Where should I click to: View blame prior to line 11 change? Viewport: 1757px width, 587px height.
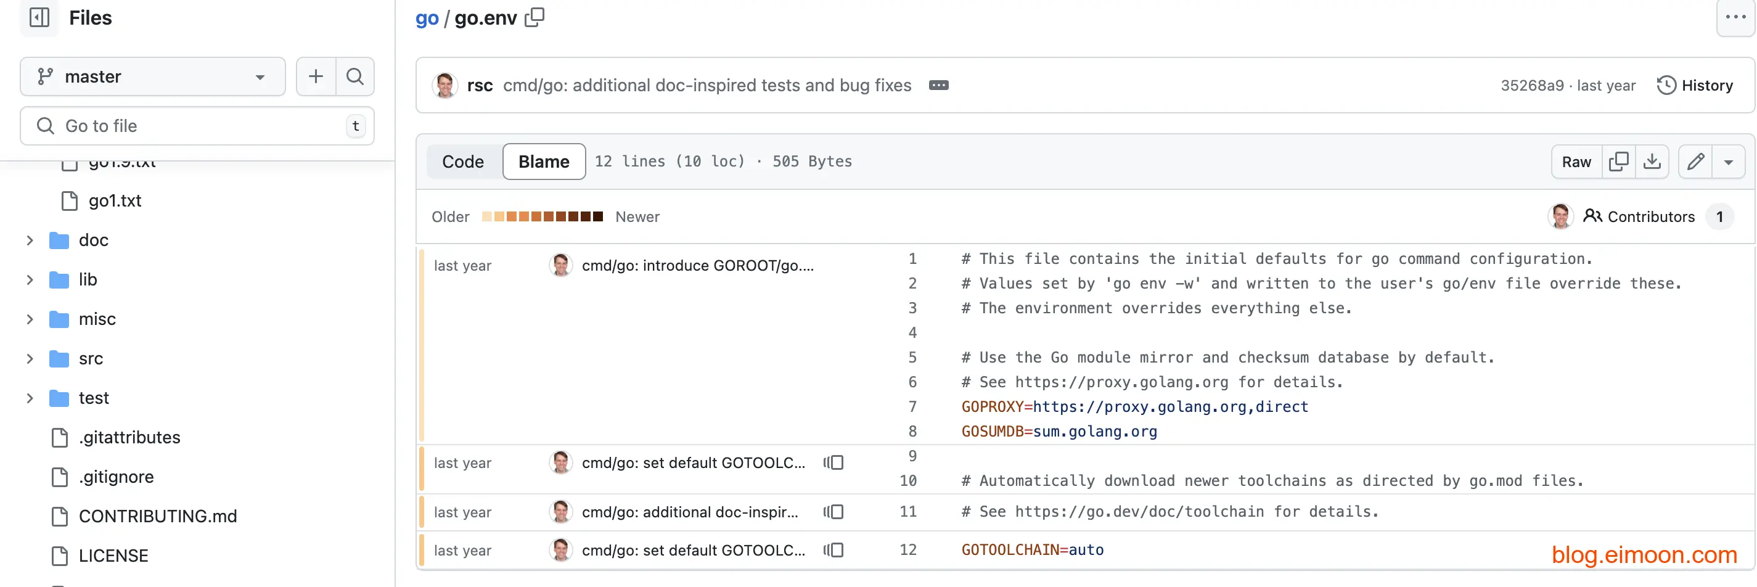point(833,512)
